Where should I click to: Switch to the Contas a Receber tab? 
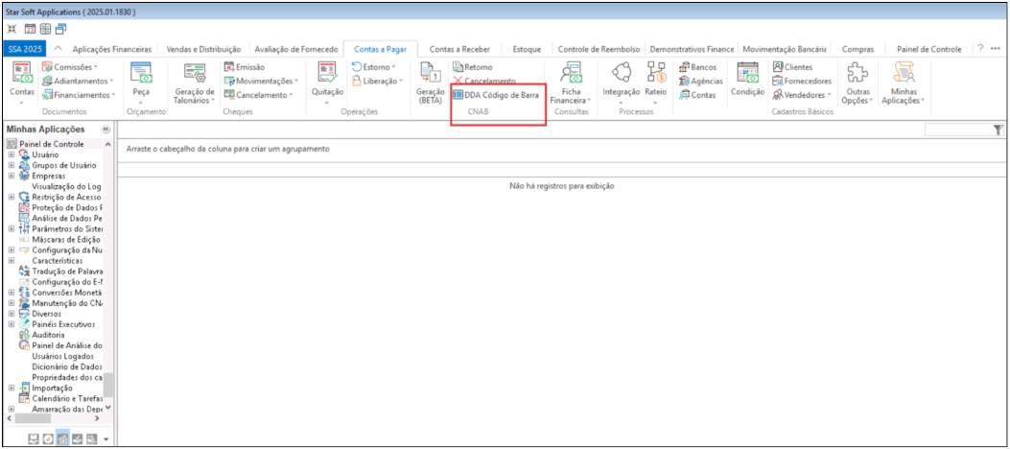pyautogui.click(x=459, y=48)
